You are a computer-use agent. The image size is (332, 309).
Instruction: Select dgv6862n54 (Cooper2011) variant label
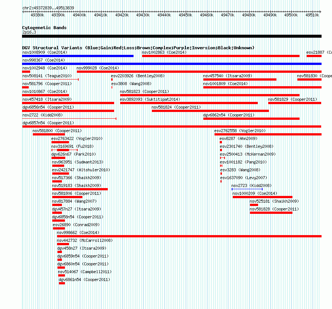(x=229, y=115)
